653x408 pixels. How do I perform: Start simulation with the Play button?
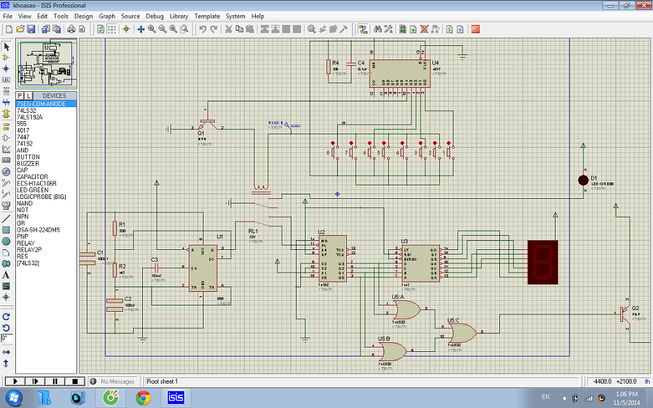point(14,381)
